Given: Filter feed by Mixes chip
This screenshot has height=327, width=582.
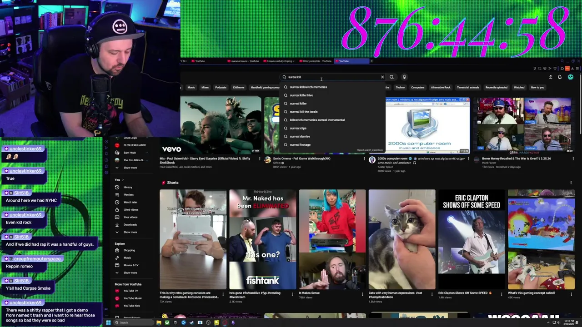Looking at the screenshot, I should (x=205, y=88).
